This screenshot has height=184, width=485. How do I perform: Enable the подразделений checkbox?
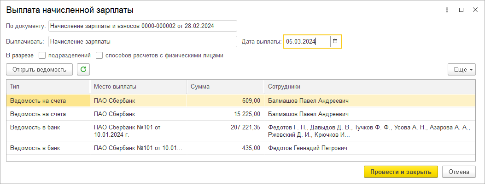(x=42, y=56)
